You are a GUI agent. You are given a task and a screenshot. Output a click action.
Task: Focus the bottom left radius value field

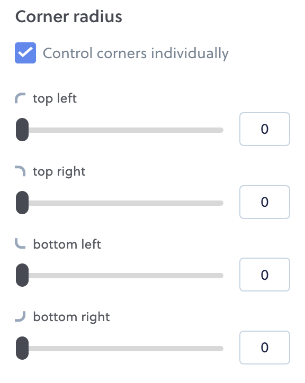point(265,275)
